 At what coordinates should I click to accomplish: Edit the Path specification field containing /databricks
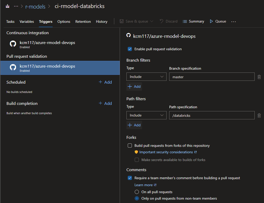(212, 115)
